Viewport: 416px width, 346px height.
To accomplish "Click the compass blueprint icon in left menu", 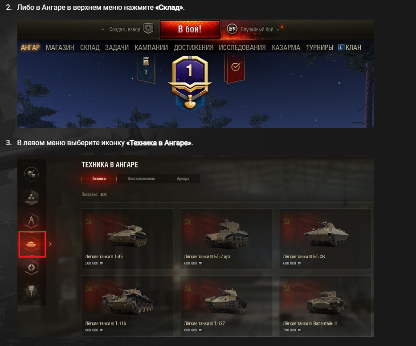I will pyautogui.click(x=32, y=221).
